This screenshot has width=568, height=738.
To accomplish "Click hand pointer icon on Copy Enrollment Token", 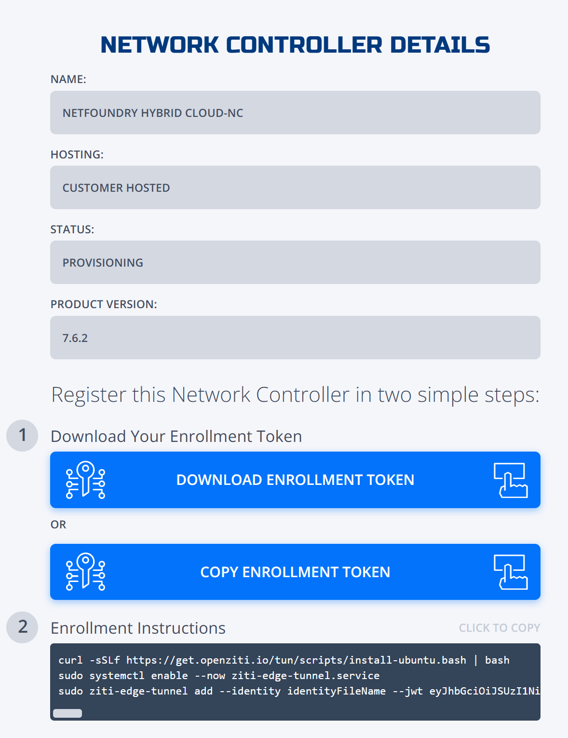I will click(x=511, y=572).
